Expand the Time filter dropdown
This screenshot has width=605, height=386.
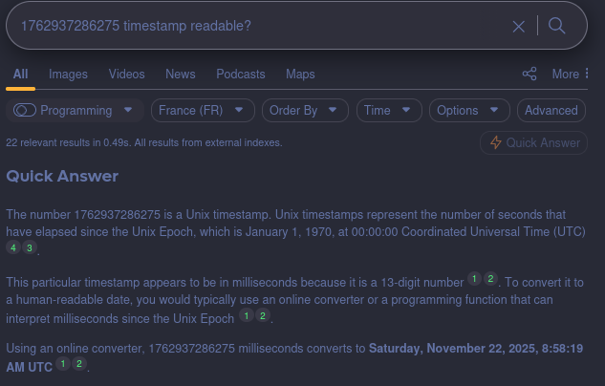389,110
